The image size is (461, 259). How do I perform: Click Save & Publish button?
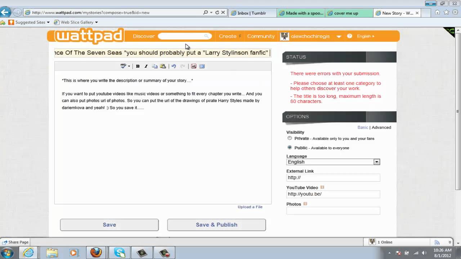[216, 225]
